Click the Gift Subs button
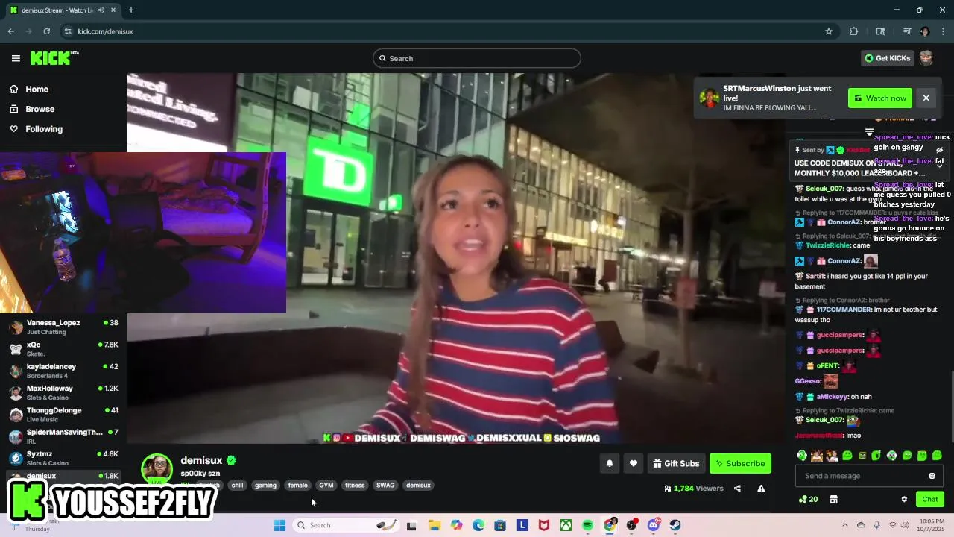This screenshot has width=954, height=537. [x=676, y=463]
